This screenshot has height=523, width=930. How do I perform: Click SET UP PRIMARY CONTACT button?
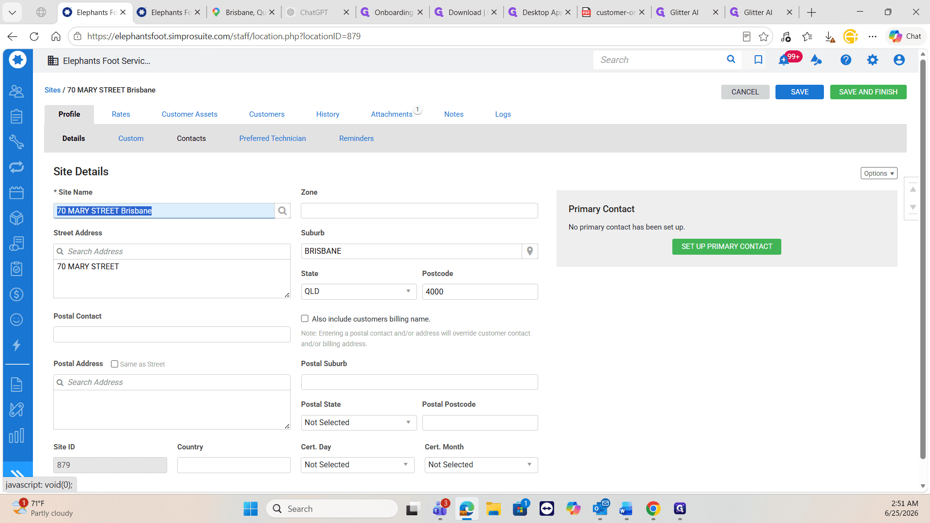point(727,246)
